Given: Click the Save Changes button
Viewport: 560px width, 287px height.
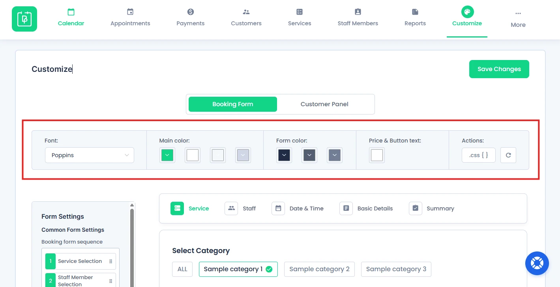Looking at the screenshot, I should (x=499, y=69).
